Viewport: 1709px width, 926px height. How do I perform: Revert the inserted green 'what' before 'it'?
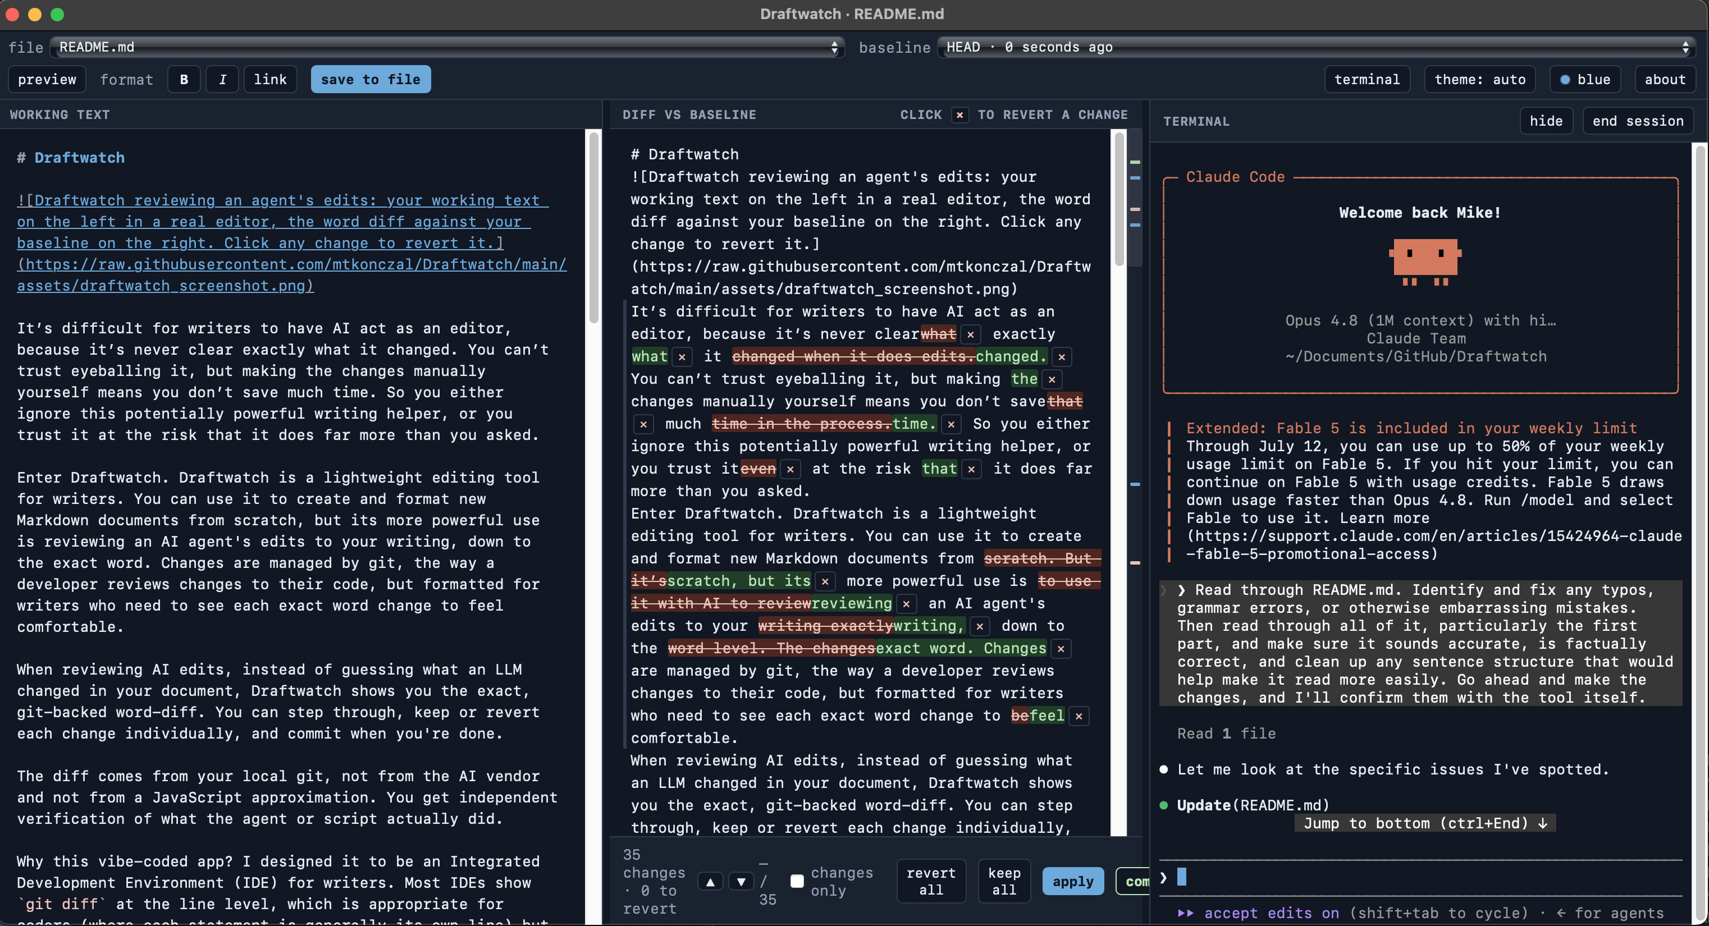(682, 357)
